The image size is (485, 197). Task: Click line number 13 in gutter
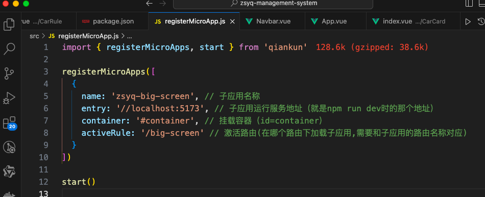pos(43,194)
